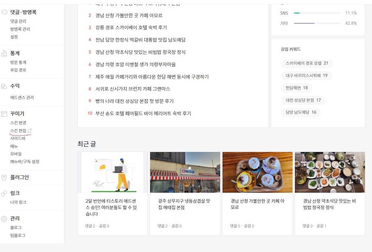Click the 댓글·방명록 section heading

(23, 12)
